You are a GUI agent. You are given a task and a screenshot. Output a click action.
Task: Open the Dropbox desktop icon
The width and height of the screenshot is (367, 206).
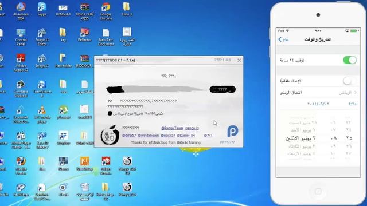[64, 138]
